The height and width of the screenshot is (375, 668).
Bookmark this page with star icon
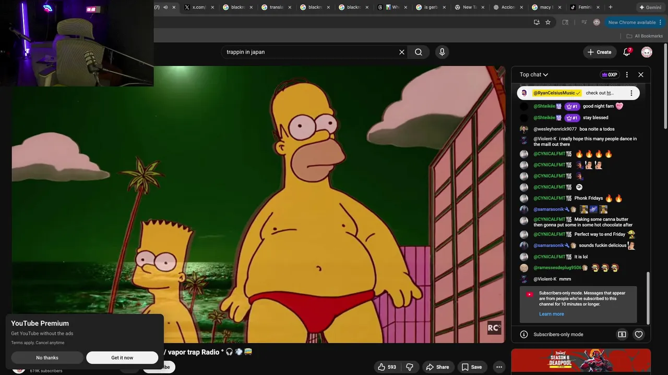click(548, 22)
